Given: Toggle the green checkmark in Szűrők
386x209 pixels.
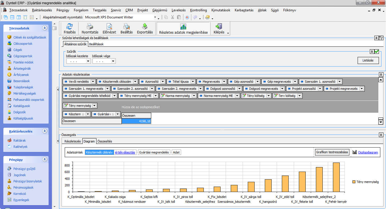Looking at the screenshot, I should pyautogui.click(x=377, y=52).
